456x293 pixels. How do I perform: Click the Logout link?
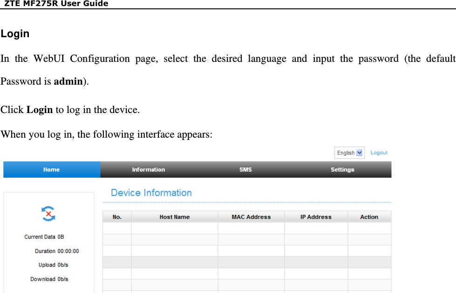click(x=379, y=153)
